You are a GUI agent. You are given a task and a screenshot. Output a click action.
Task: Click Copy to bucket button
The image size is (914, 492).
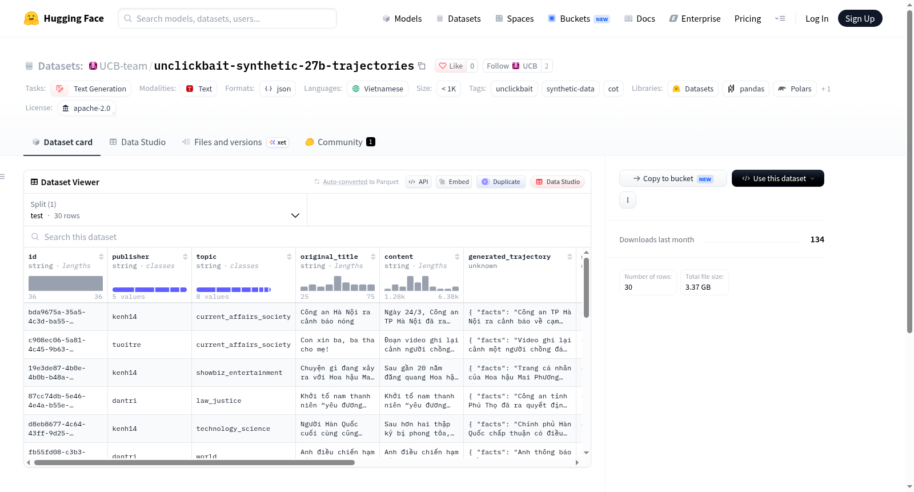coord(673,178)
